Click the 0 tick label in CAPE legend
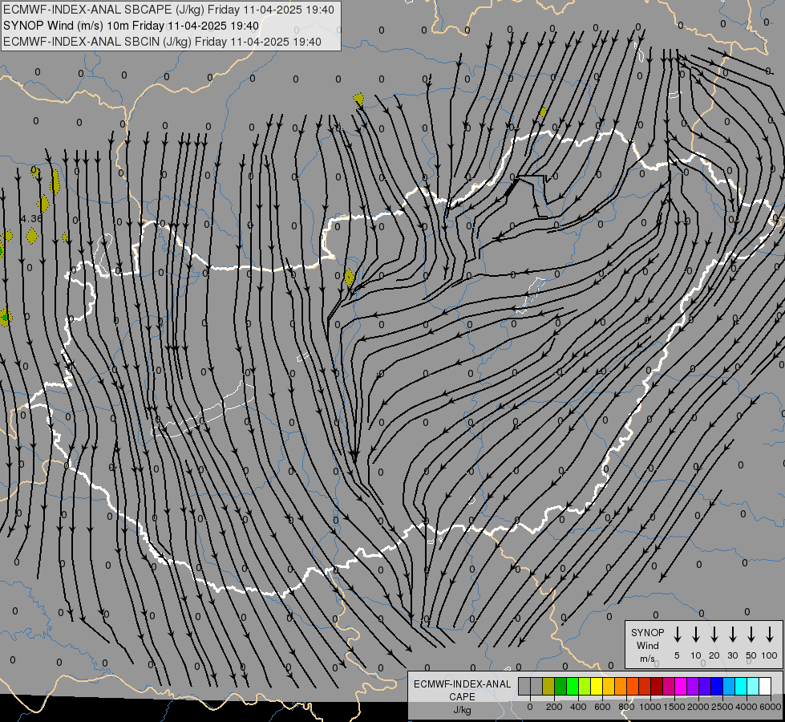The width and height of the screenshot is (785, 722). click(530, 707)
